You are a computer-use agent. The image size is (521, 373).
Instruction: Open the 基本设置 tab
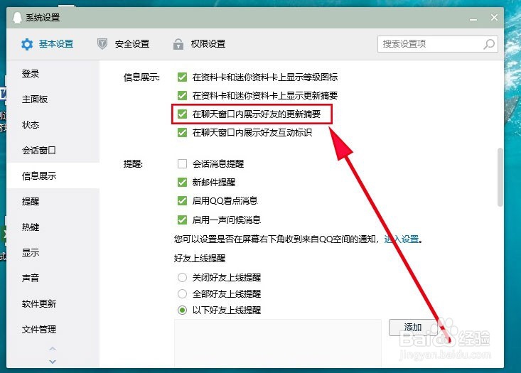(x=47, y=44)
